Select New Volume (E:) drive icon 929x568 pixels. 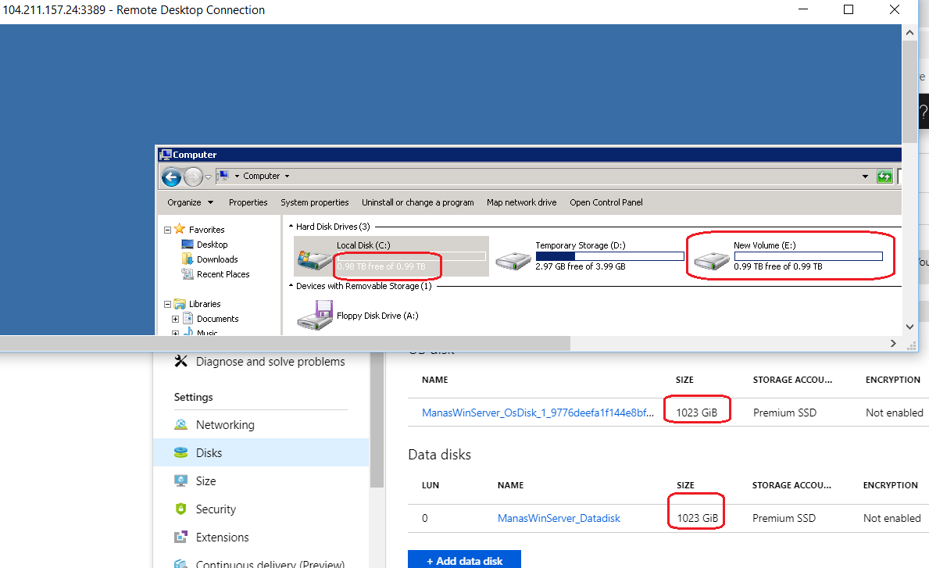click(712, 260)
